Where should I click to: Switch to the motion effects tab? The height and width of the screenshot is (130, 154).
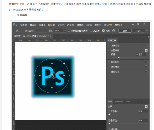[119, 101]
